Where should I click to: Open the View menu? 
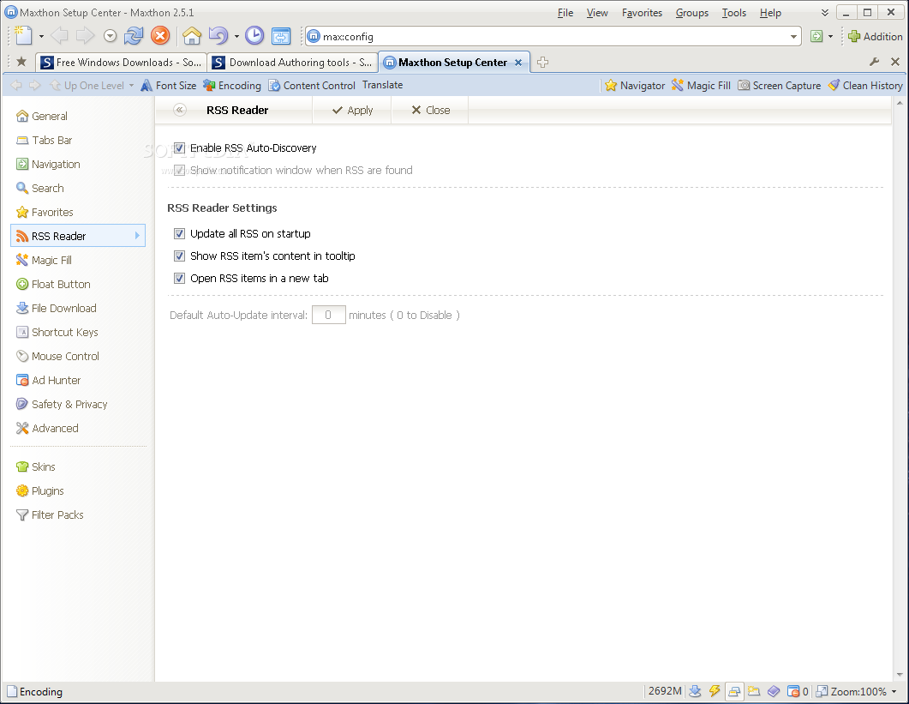597,13
